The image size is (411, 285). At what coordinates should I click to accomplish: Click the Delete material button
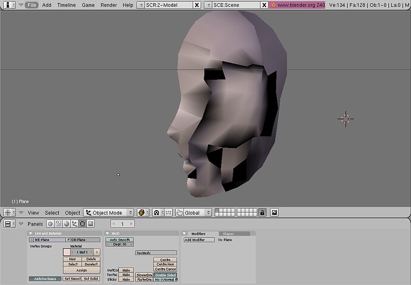[x=91, y=259]
